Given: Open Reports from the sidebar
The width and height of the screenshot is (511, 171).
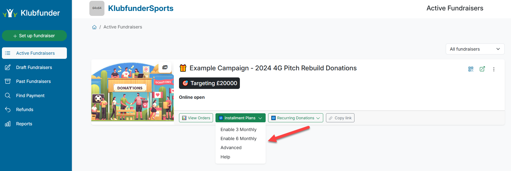Looking at the screenshot, I should 24,124.
